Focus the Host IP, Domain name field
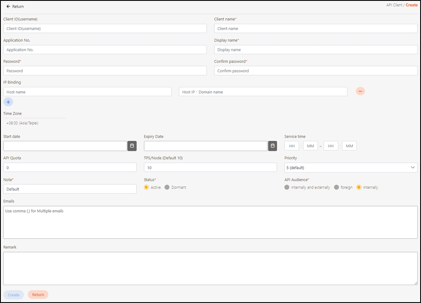The image size is (421, 303). (263, 92)
